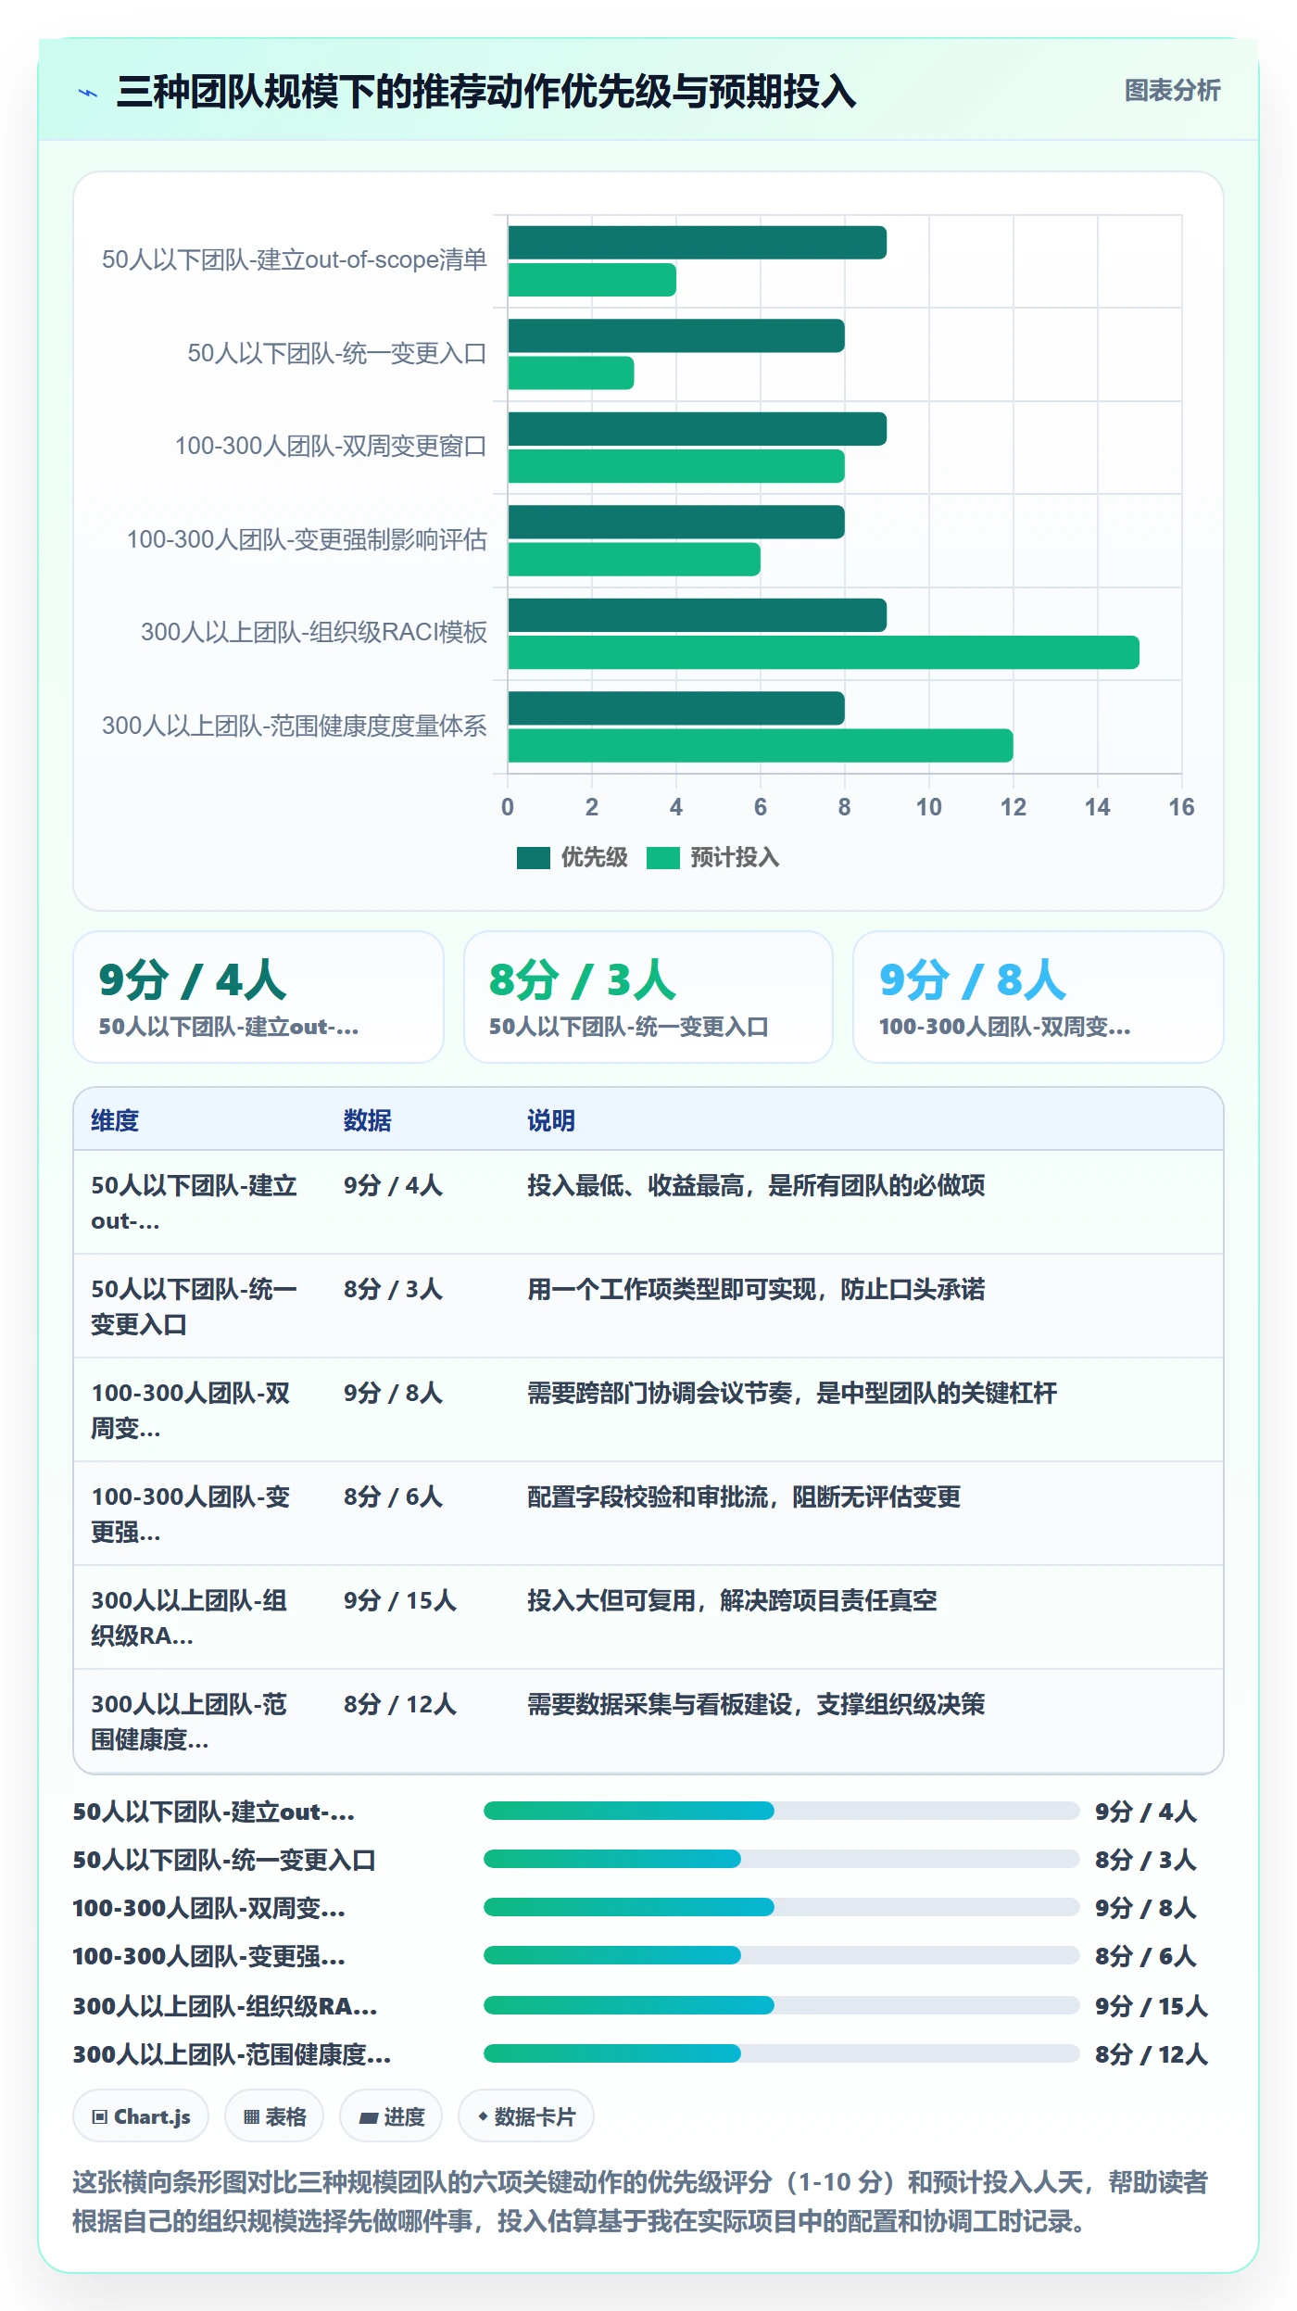Select the 数据卡片 tag chip
The image size is (1297, 2311).
click(x=526, y=2116)
